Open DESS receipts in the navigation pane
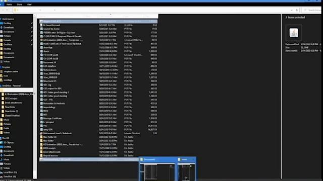323x181 pixels. [x=11, y=99]
